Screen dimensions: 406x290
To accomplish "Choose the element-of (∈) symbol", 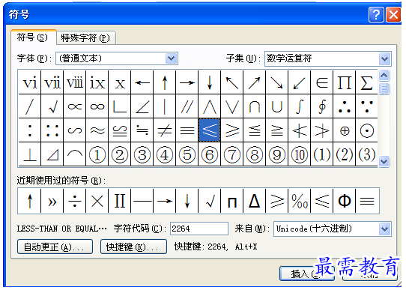I will 322,83.
